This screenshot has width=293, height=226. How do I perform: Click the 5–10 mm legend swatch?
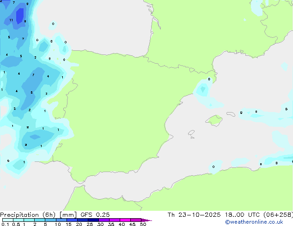[x=50, y=220]
